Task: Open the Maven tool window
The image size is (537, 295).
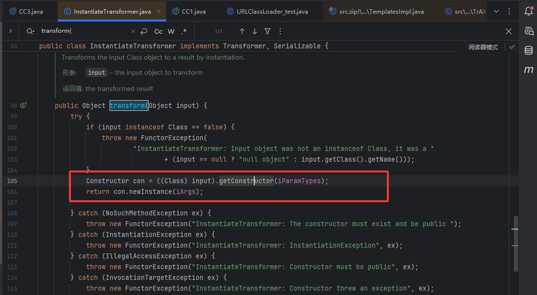Action: [528, 70]
